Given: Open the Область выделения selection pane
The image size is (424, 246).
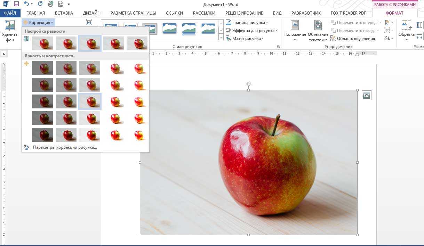Looking at the screenshot, I should click(x=353, y=39).
